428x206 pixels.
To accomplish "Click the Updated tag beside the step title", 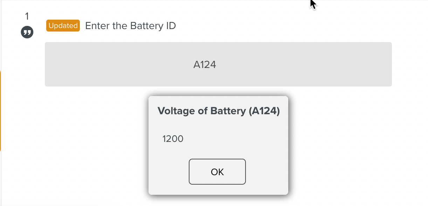I will coord(63,26).
